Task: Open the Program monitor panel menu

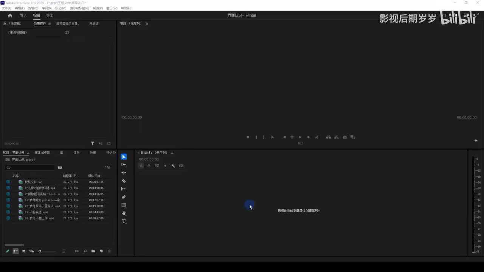Action: (147, 23)
